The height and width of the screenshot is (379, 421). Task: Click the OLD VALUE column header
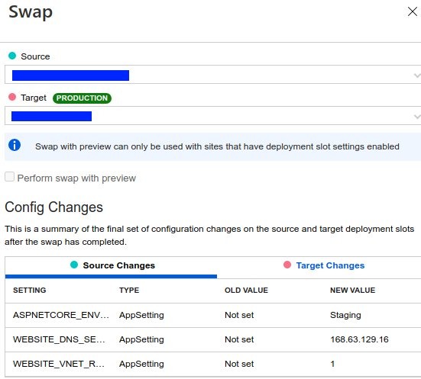pos(246,291)
